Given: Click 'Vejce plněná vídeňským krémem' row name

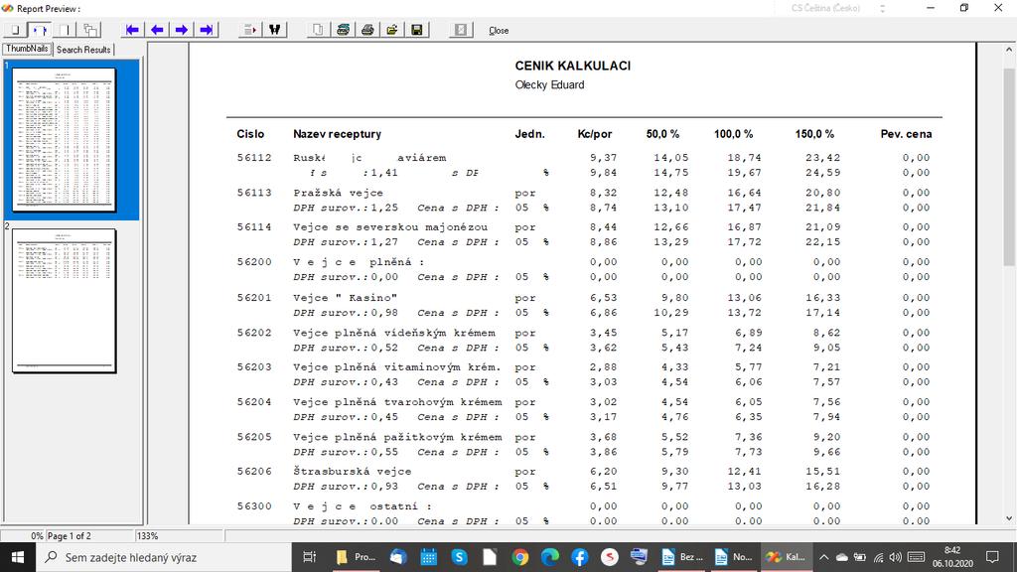Looking at the screenshot, I should point(393,333).
